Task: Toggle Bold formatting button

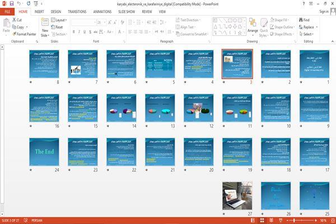Action: (x=73, y=32)
